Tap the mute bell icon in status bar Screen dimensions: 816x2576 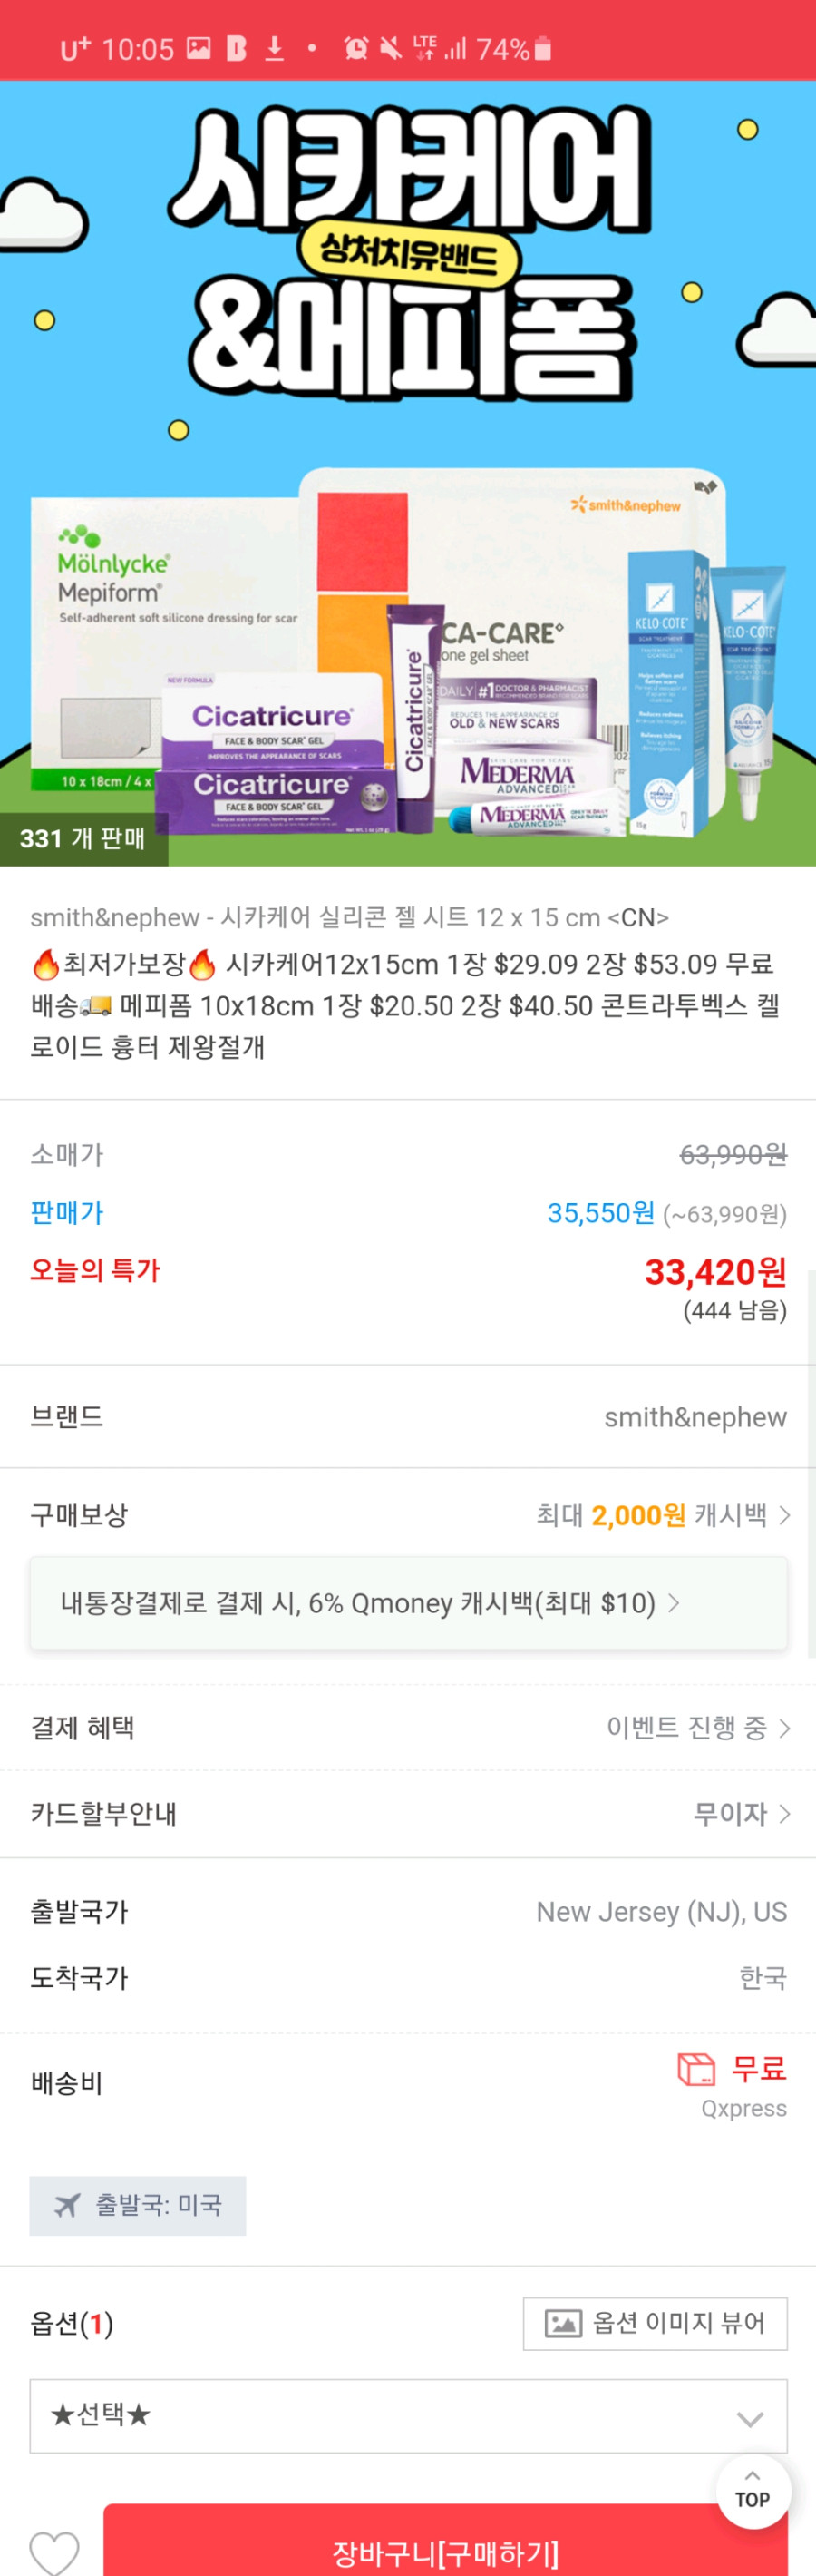(x=391, y=47)
